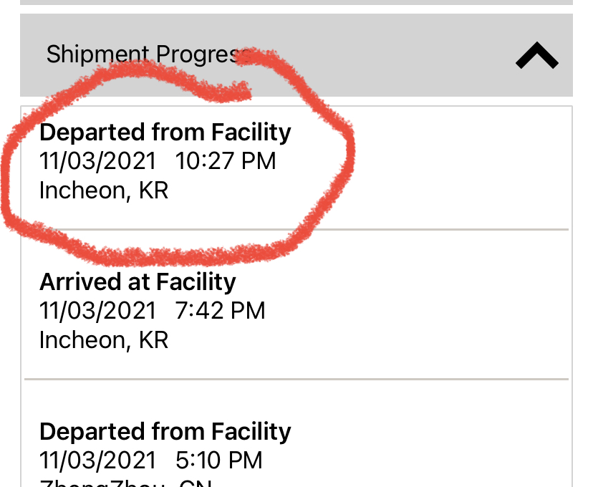Select the Departed from Facility 10:27 PM heading
Image resolution: width=593 pixels, height=487 pixels.
pyautogui.click(x=165, y=132)
